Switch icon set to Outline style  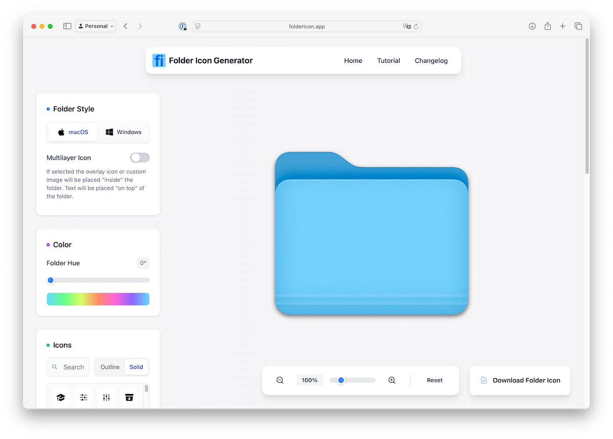pyautogui.click(x=109, y=366)
